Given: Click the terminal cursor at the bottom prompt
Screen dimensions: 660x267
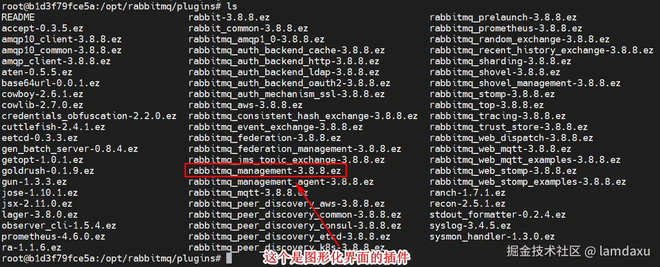Looking at the screenshot, I should pyautogui.click(x=229, y=259).
